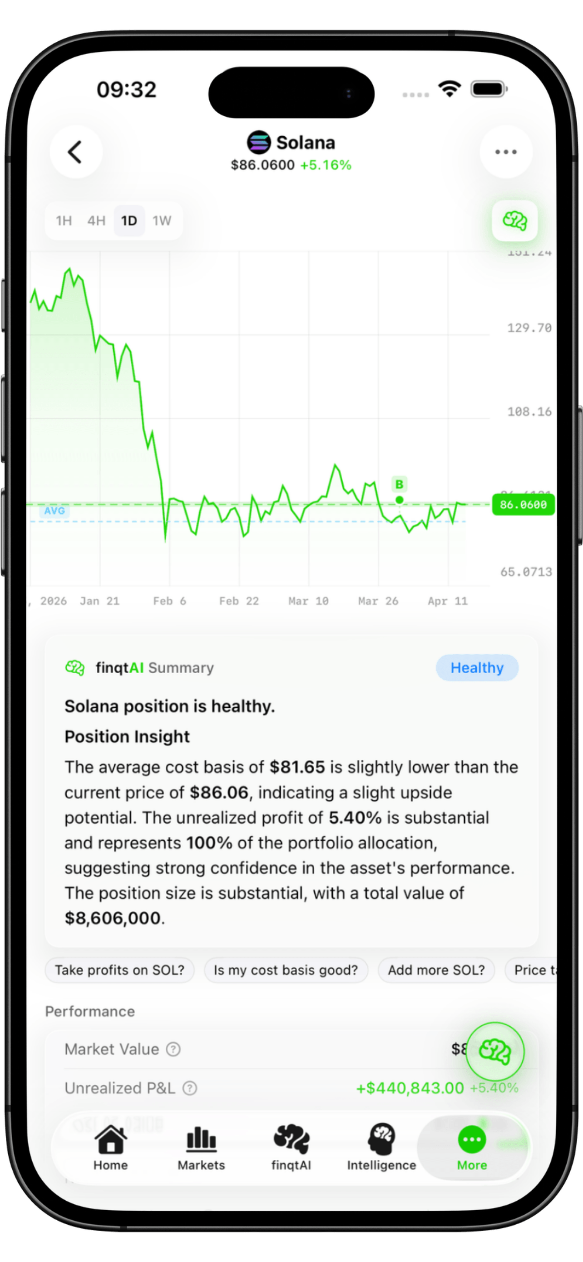Click the B buy marker on chart
Image resolution: width=583 pixels, height=1262 pixels.
click(400, 485)
